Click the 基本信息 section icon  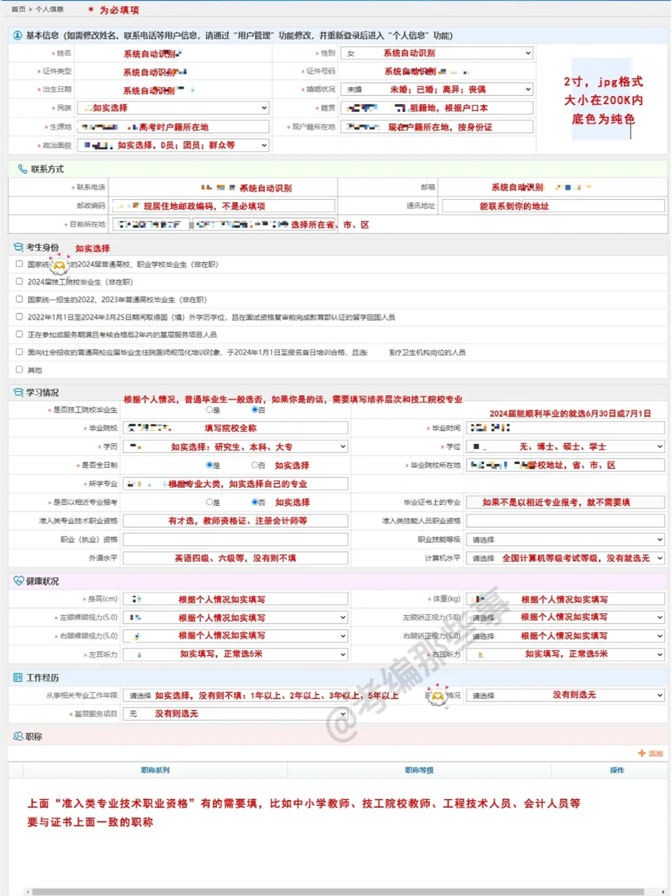(x=17, y=35)
